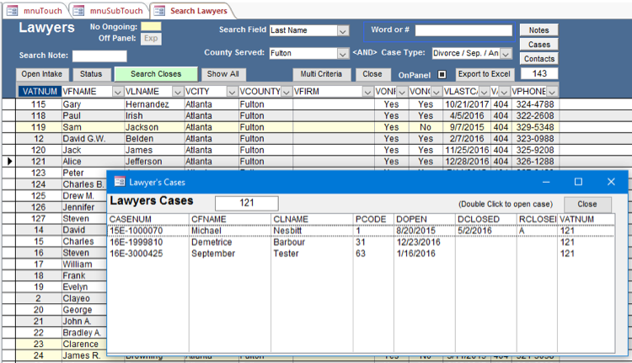Switch to the mnuSubTouch tab
632x363 pixels.
pos(110,10)
